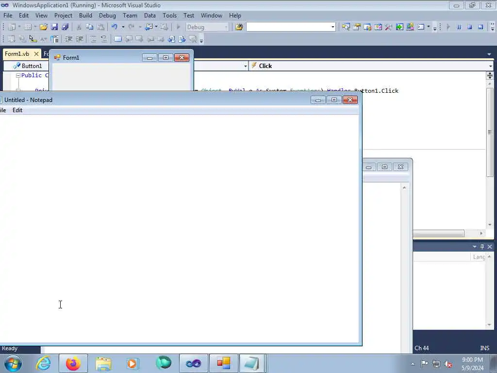Click the taskbar clock showing 9:00 PM

(x=472, y=364)
